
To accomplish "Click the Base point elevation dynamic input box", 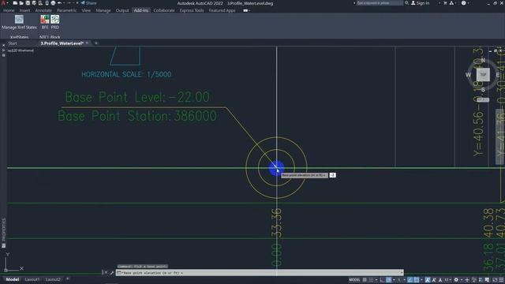I will tap(332, 175).
